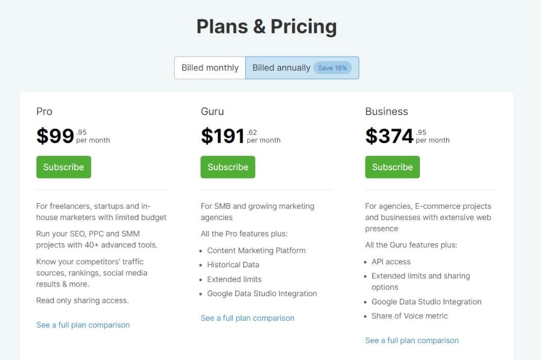541x360 pixels.
Task: Click the $191.62 per month price
Action: [x=241, y=136]
